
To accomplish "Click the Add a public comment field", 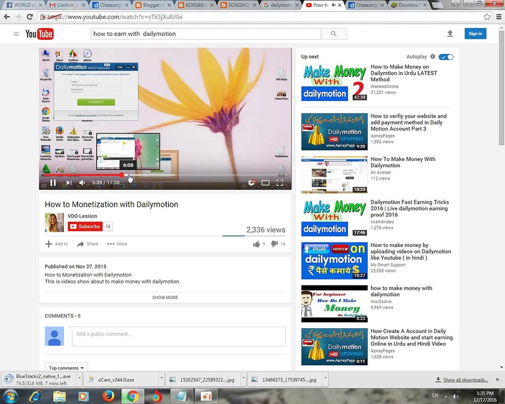I will pyautogui.click(x=179, y=336).
